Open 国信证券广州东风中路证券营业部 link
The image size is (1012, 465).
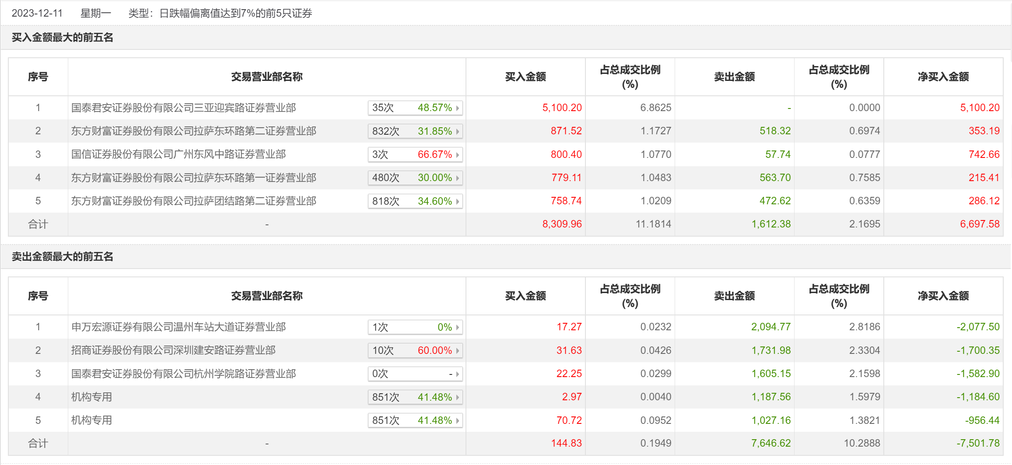(x=178, y=154)
